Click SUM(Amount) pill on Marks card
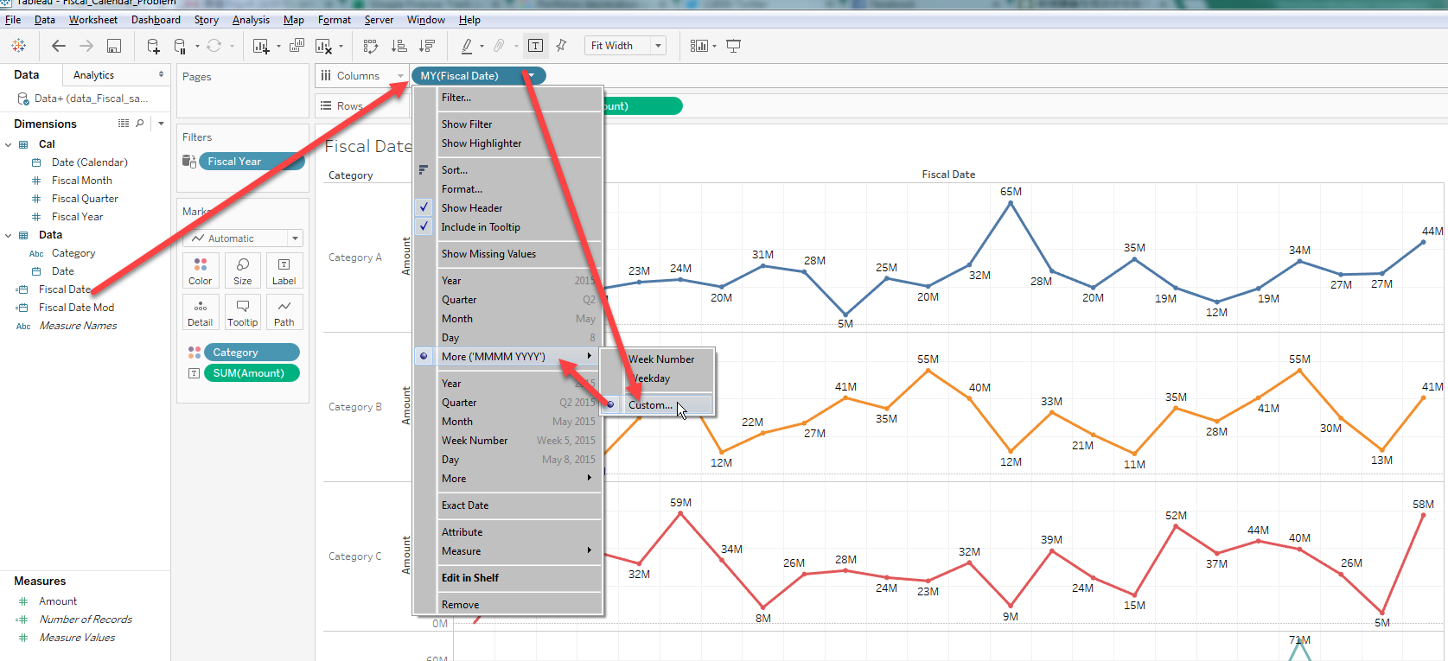This screenshot has width=1448, height=661. point(252,373)
